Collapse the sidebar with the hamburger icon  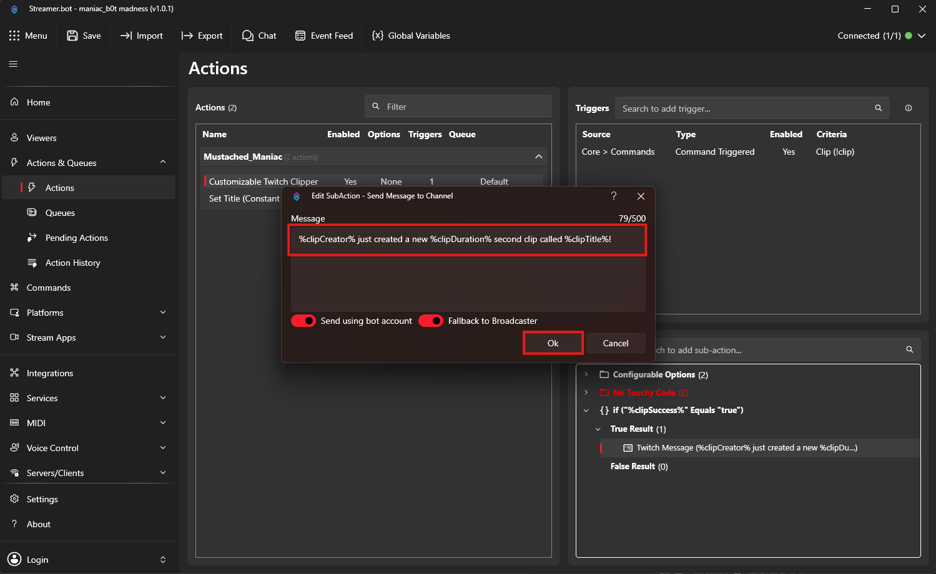12,63
